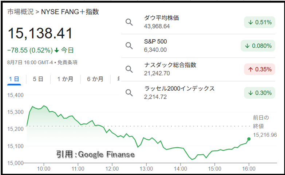Open the 免責条項 disclaimer link
Image resolution: width=285 pixels, height=175 pixels.
point(67,63)
